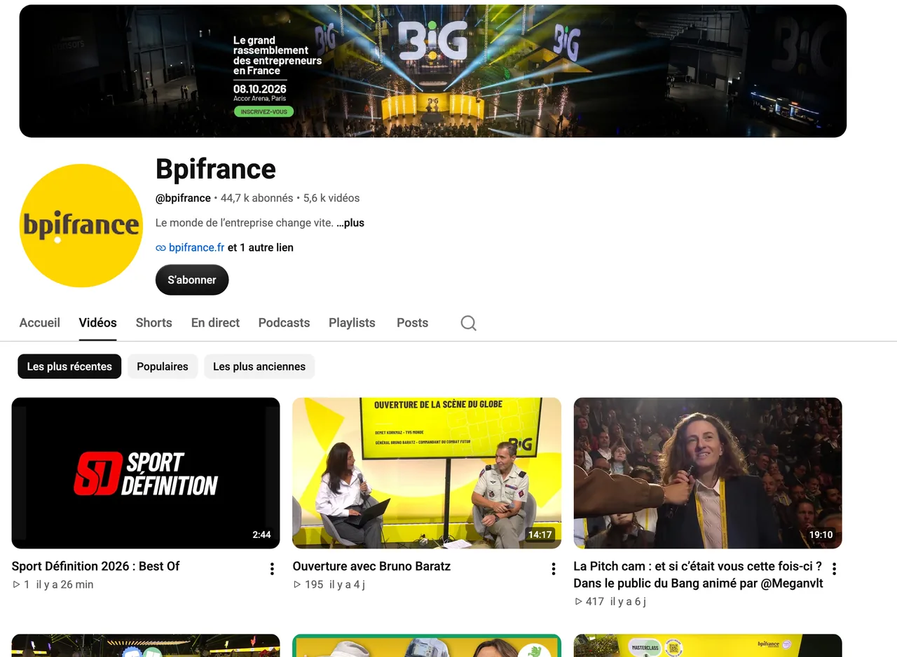
Task: Open options menu for La Pitch cam video
Action: (835, 569)
